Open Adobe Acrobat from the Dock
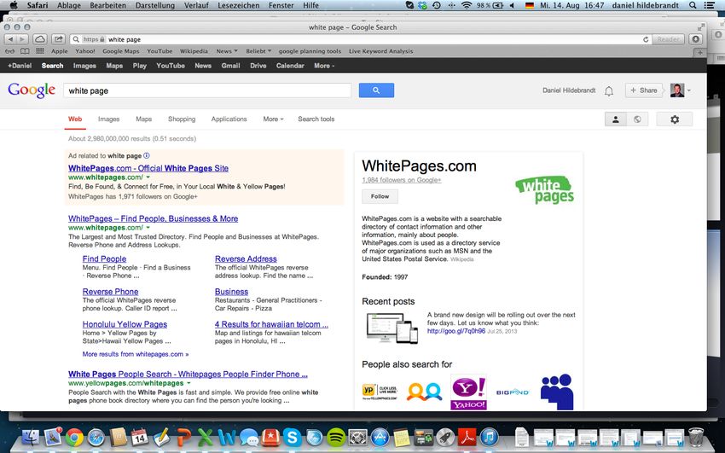Screen dimensions: 725x453 pyautogui.click(x=467, y=437)
